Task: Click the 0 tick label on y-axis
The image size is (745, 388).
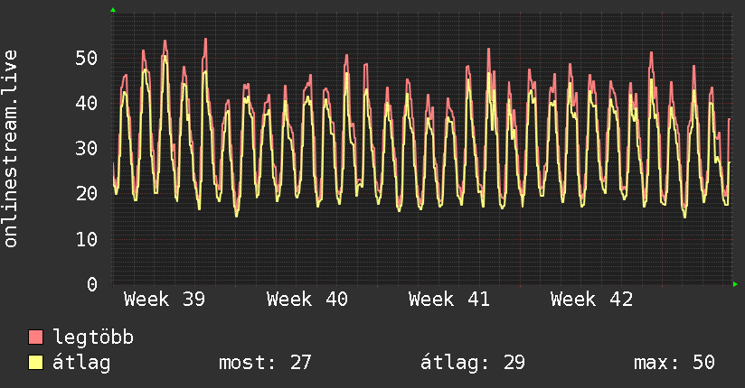Action: [92, 283]
